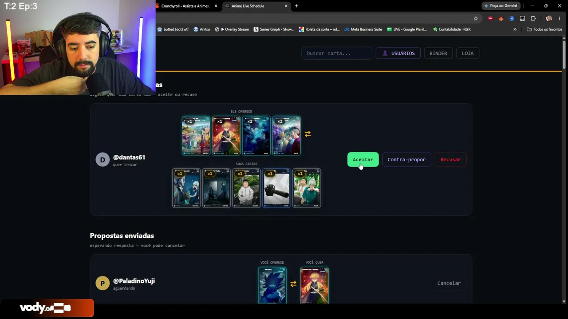Screen dimensions: 568x319
Task: View your card with green-haired characters
Action: (x=307, y=188)
